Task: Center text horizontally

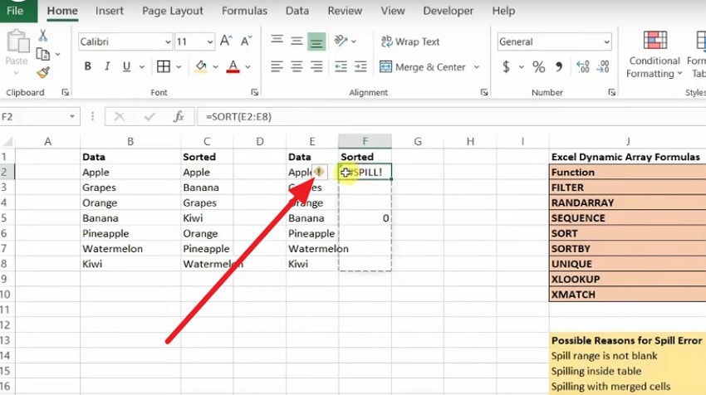Action: coord(297,67)
